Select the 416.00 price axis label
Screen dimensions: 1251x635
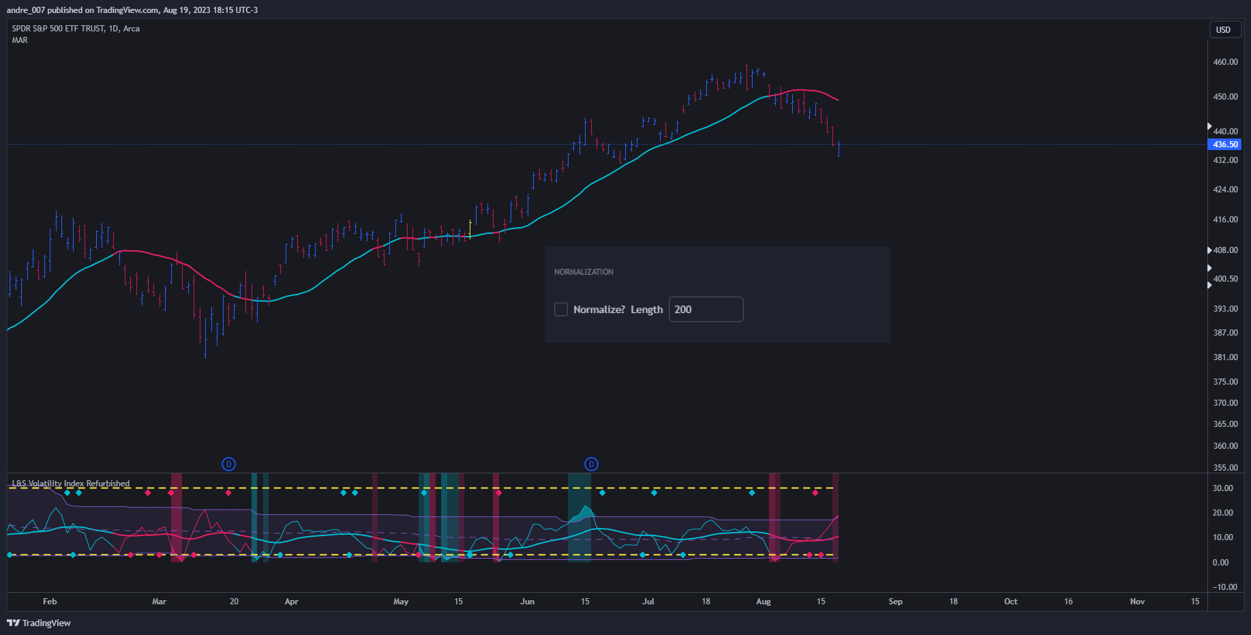click(x=1225, y=220)
